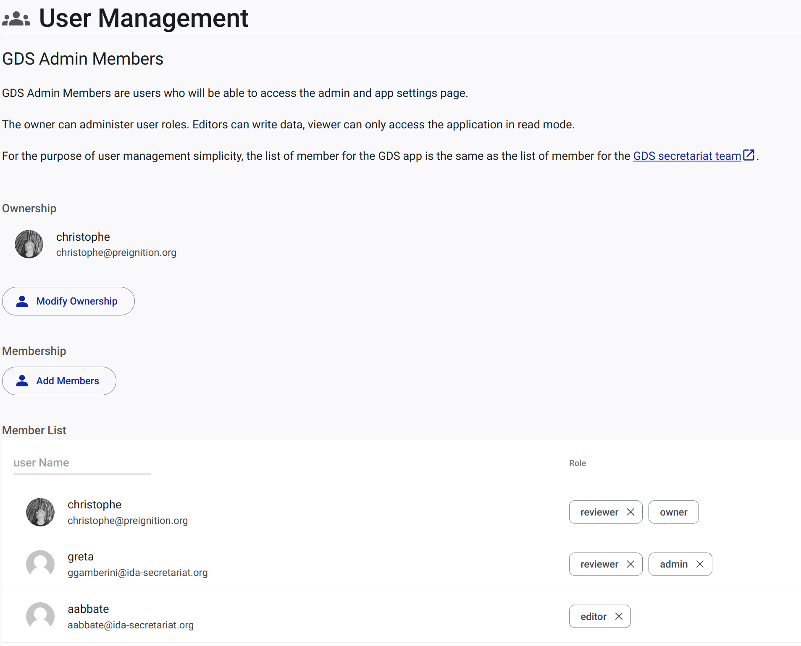Click christophe's avatar under Ownership
801x646 pixels.
coord(29,244)
